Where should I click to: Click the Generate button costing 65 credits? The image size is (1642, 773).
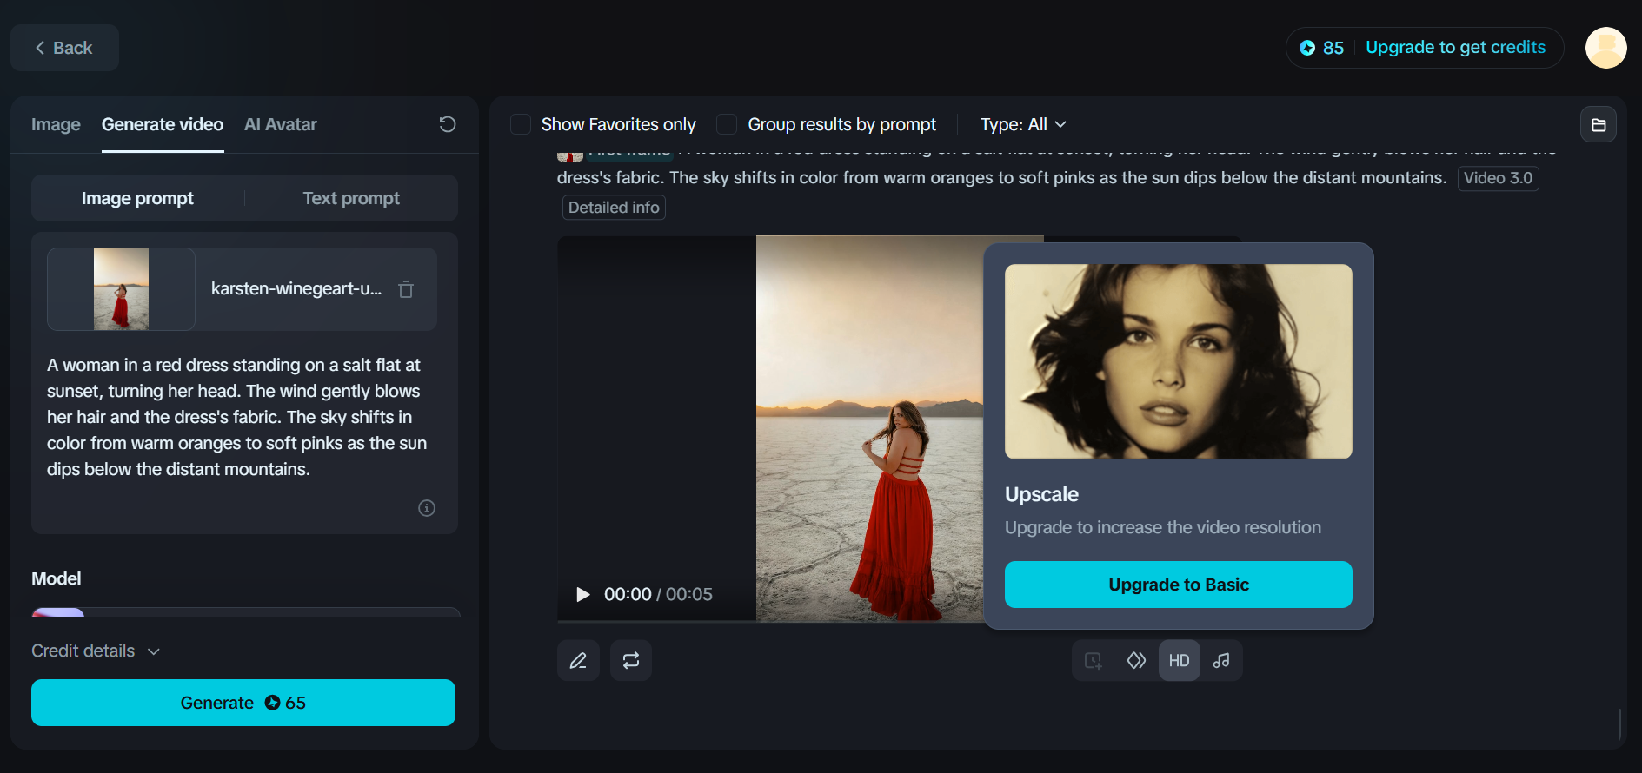pos(243,703)
